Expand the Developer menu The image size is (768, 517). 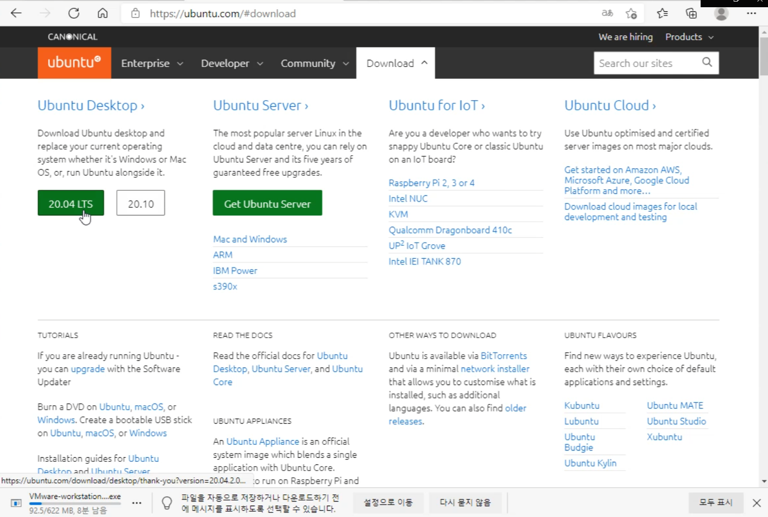pos(232,63)
